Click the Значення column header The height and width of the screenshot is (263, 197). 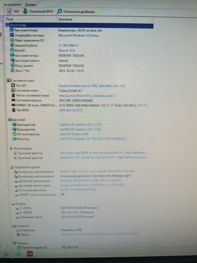click(x=65, y=19)
